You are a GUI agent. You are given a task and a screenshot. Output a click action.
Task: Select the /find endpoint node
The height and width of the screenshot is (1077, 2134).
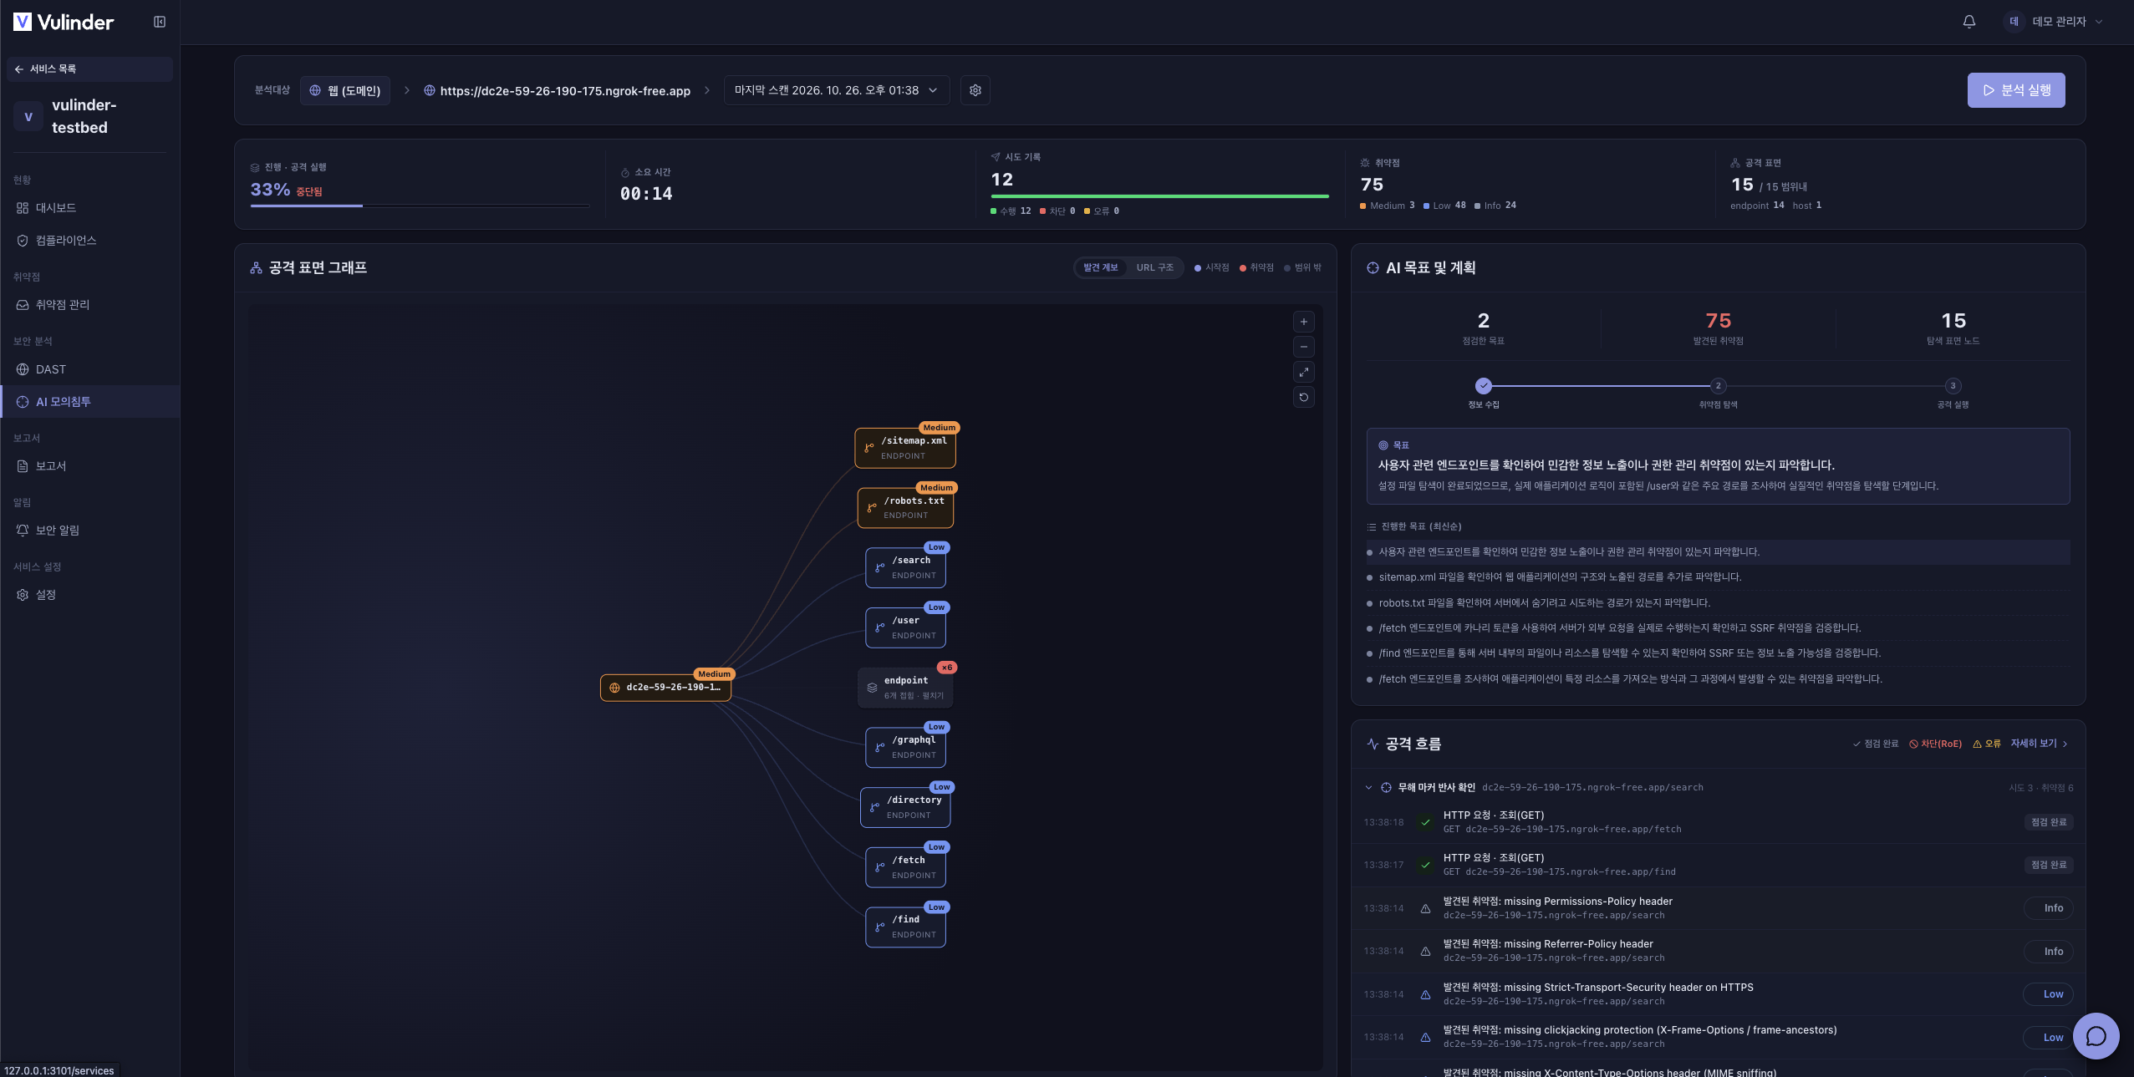click(x=905, y=927)
